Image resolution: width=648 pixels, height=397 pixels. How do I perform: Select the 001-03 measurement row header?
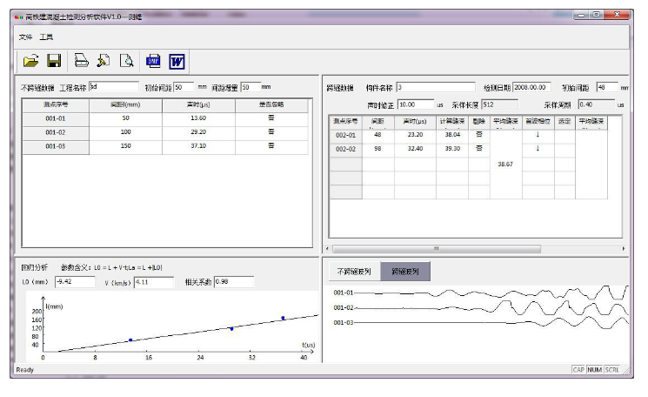pyautogui.click(x=55, y=147)
